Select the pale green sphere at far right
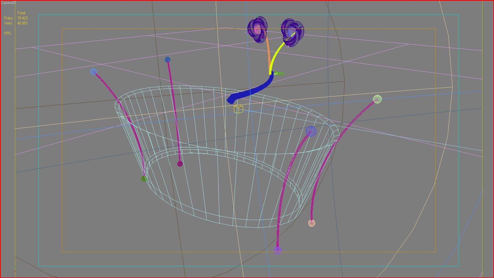494x278 pixels. [377, 99]
